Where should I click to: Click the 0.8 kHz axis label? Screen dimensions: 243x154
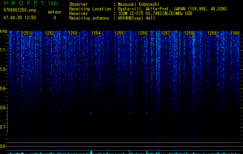3,108
